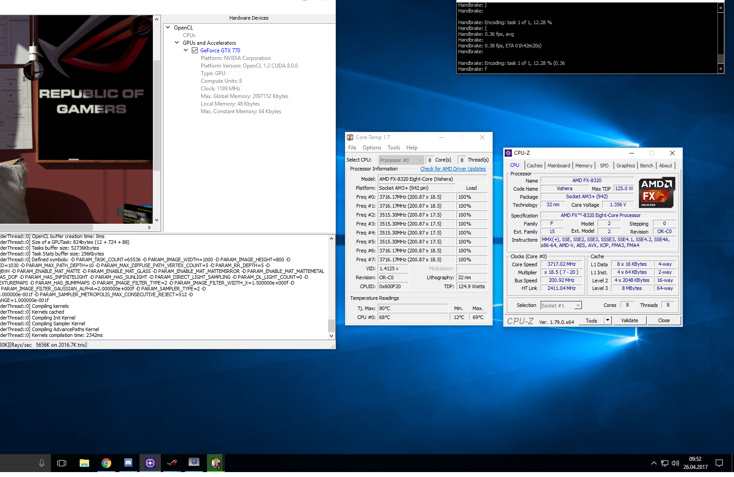Open the Action Center notification icon
This screenshot has height=477, width=734.
(x=719, y=463)
